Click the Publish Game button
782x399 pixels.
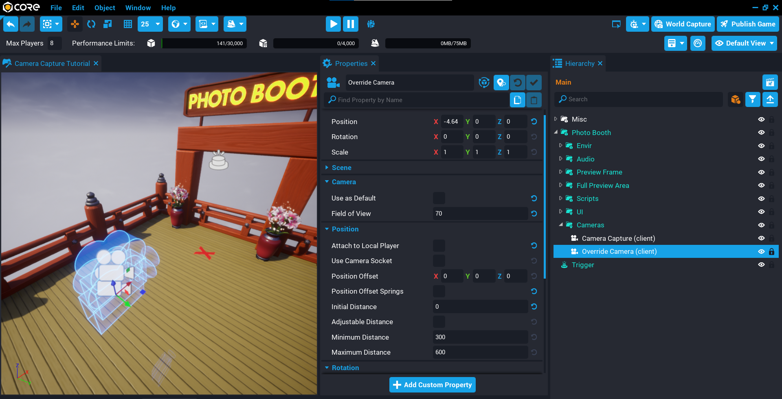[x=748, y=24]
